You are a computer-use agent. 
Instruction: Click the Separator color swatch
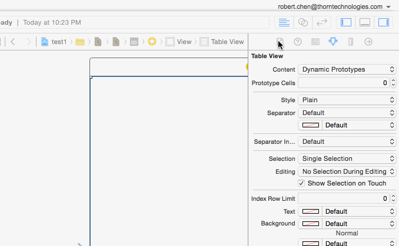(x=311, y=125)
